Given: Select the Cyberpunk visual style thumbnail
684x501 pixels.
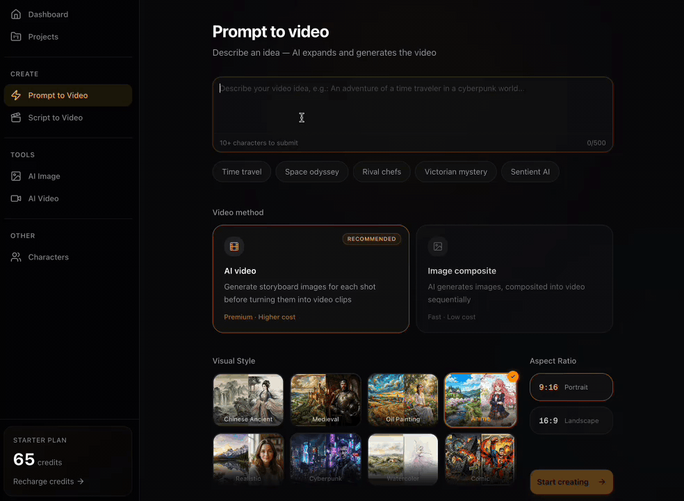Looking at the screenshot, I should pyautogui.click(x=325, y=456).
